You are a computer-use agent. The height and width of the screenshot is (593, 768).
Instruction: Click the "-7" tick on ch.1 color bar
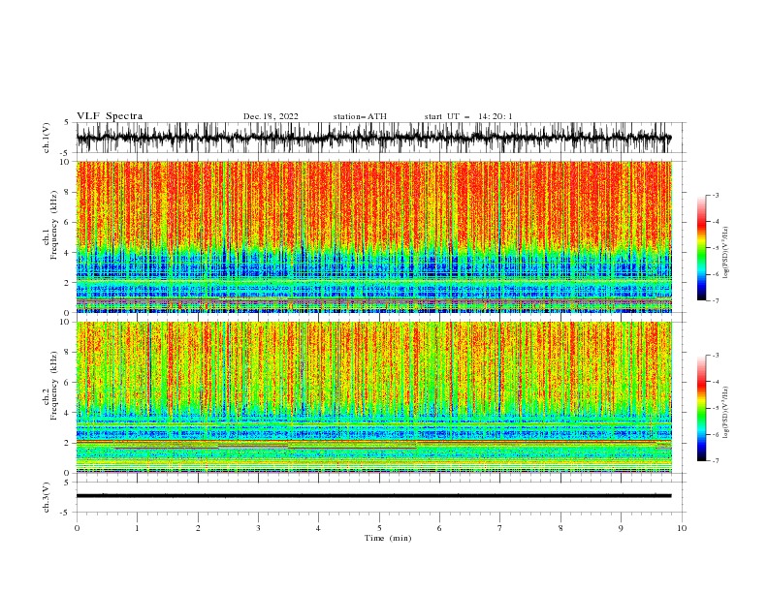(715, 301)
